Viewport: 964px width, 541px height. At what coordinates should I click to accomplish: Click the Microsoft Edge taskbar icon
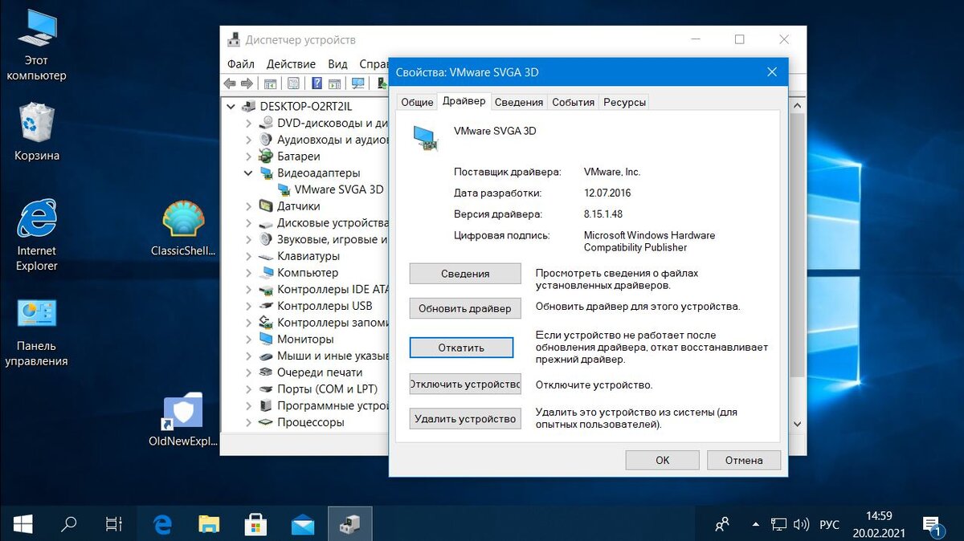click(x=163, y=525)
